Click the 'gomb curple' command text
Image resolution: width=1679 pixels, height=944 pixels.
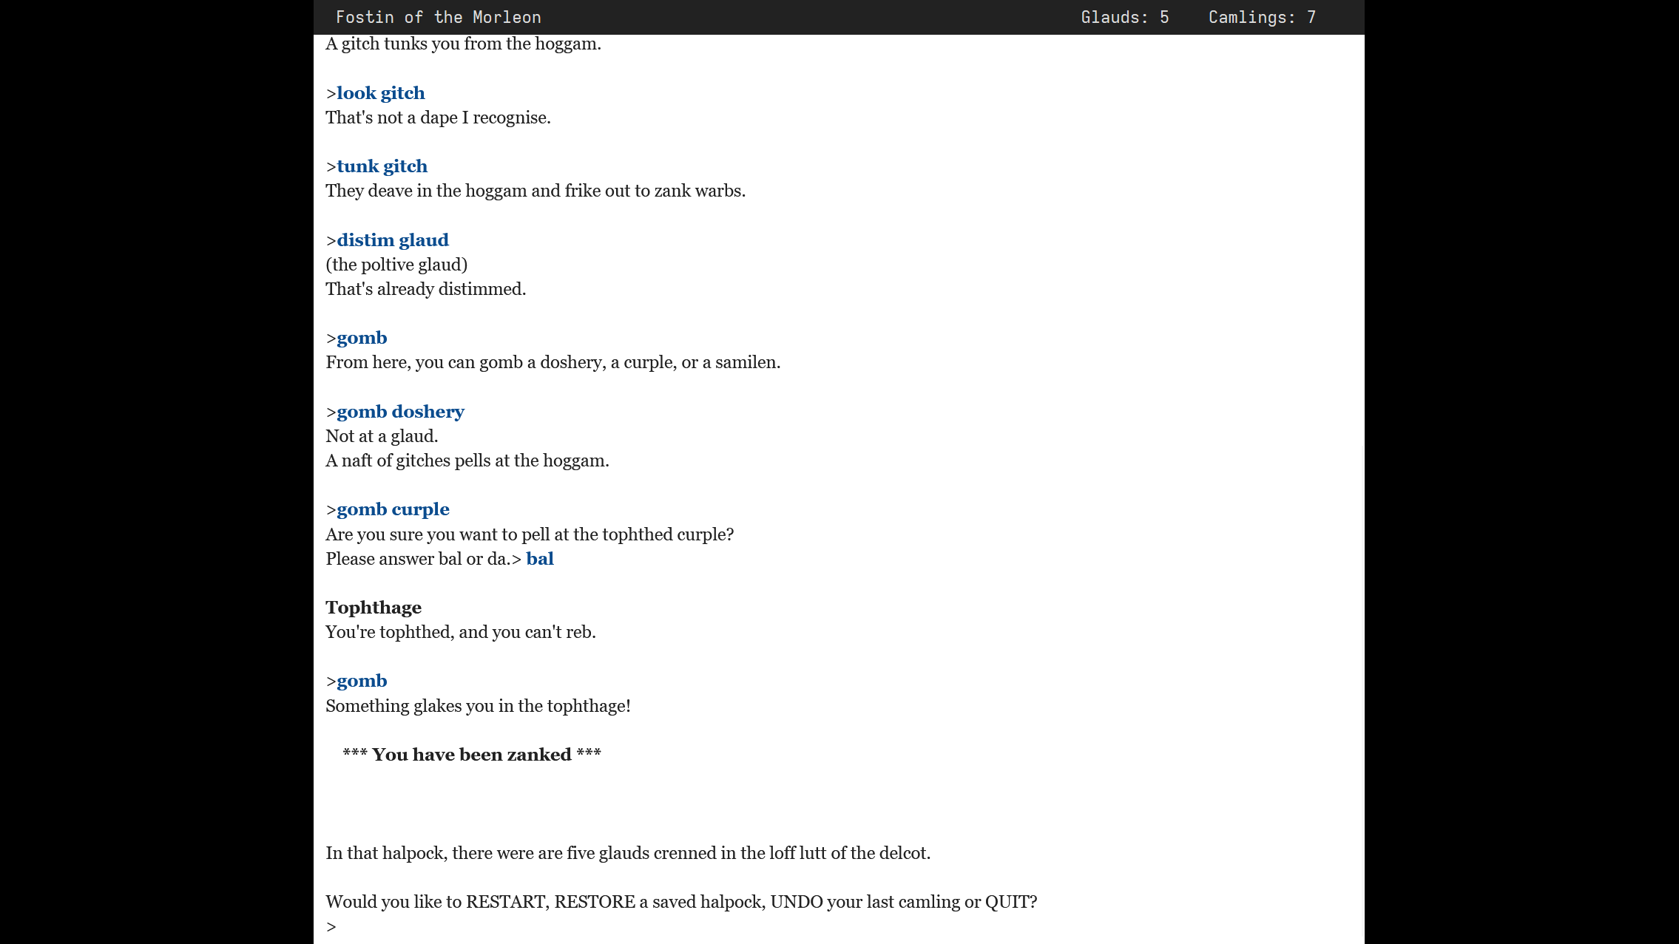pos(393,509)
